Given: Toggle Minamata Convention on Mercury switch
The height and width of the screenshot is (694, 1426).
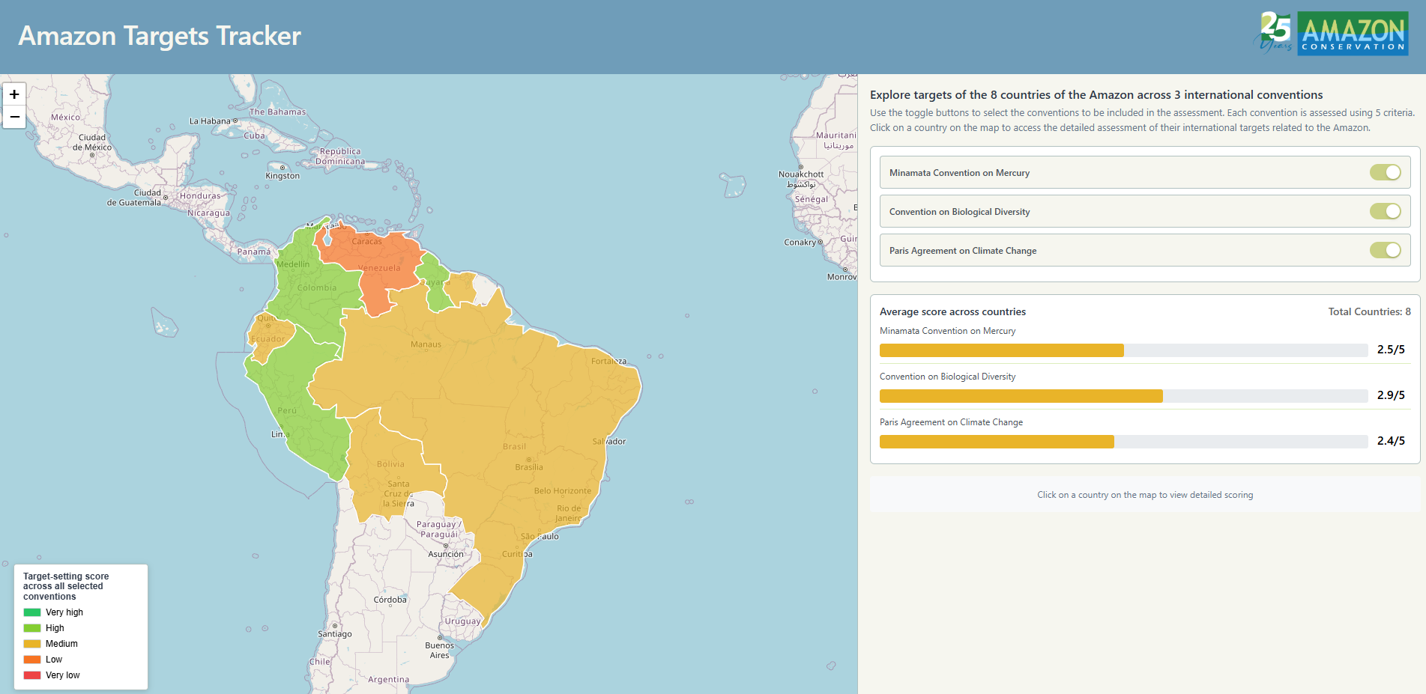Looking at the screenshot, I should [1385, 173].
